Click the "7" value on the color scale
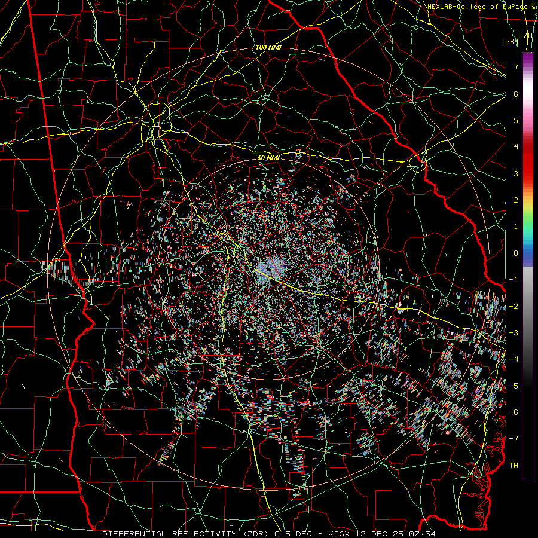 click(516, 67)
